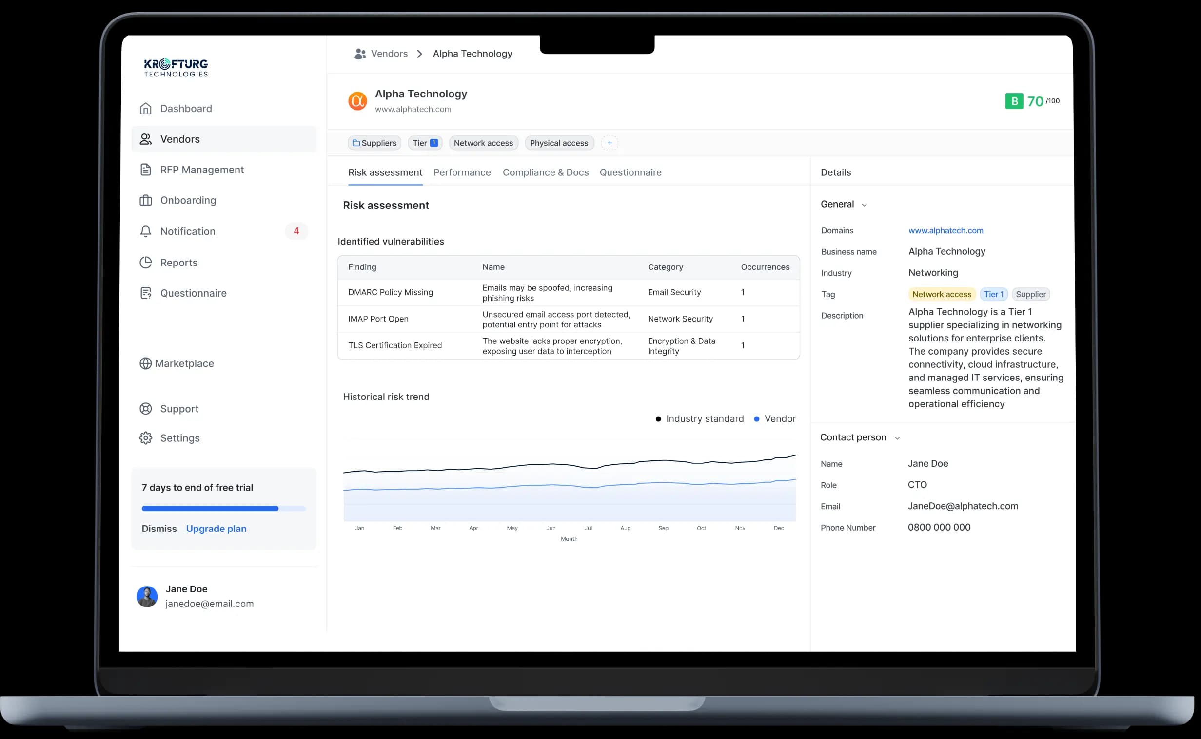
Task: Click the Reports pie chart icon
Action: coord(145,263)
